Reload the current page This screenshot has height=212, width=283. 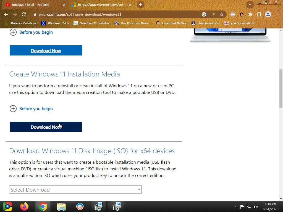click(x=24, y=14)
